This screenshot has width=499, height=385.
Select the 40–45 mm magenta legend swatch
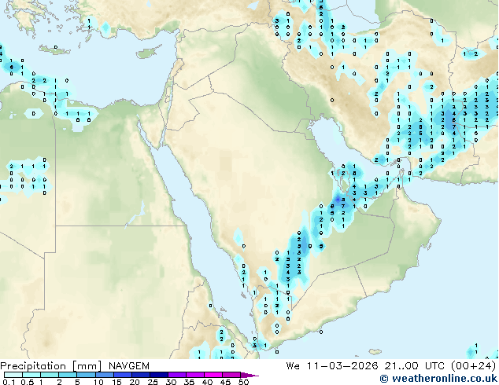213,375
